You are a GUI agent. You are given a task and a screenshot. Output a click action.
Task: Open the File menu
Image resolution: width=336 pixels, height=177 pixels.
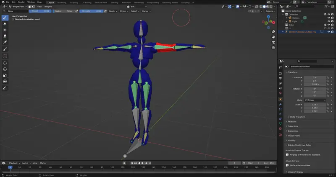8,2
